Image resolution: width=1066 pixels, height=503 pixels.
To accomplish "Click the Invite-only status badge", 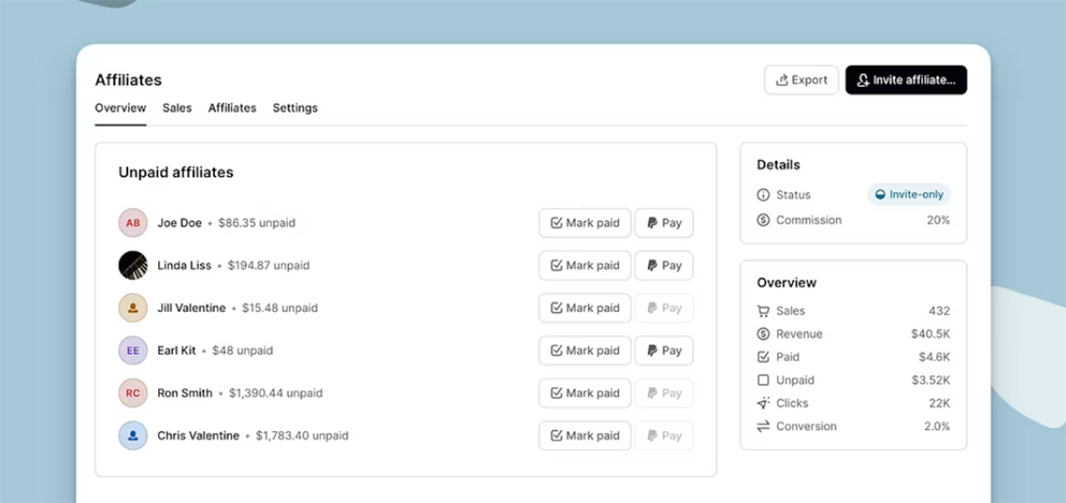I will (x=909, y=195).
